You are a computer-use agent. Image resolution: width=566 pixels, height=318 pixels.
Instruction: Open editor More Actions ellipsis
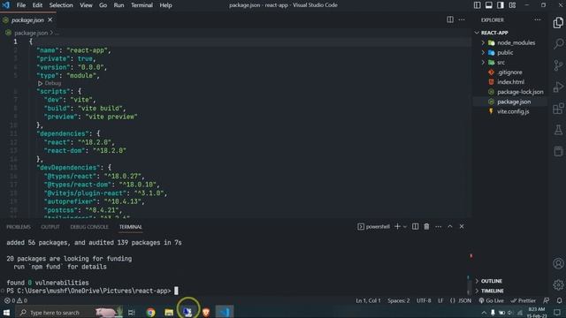point(462,19)
